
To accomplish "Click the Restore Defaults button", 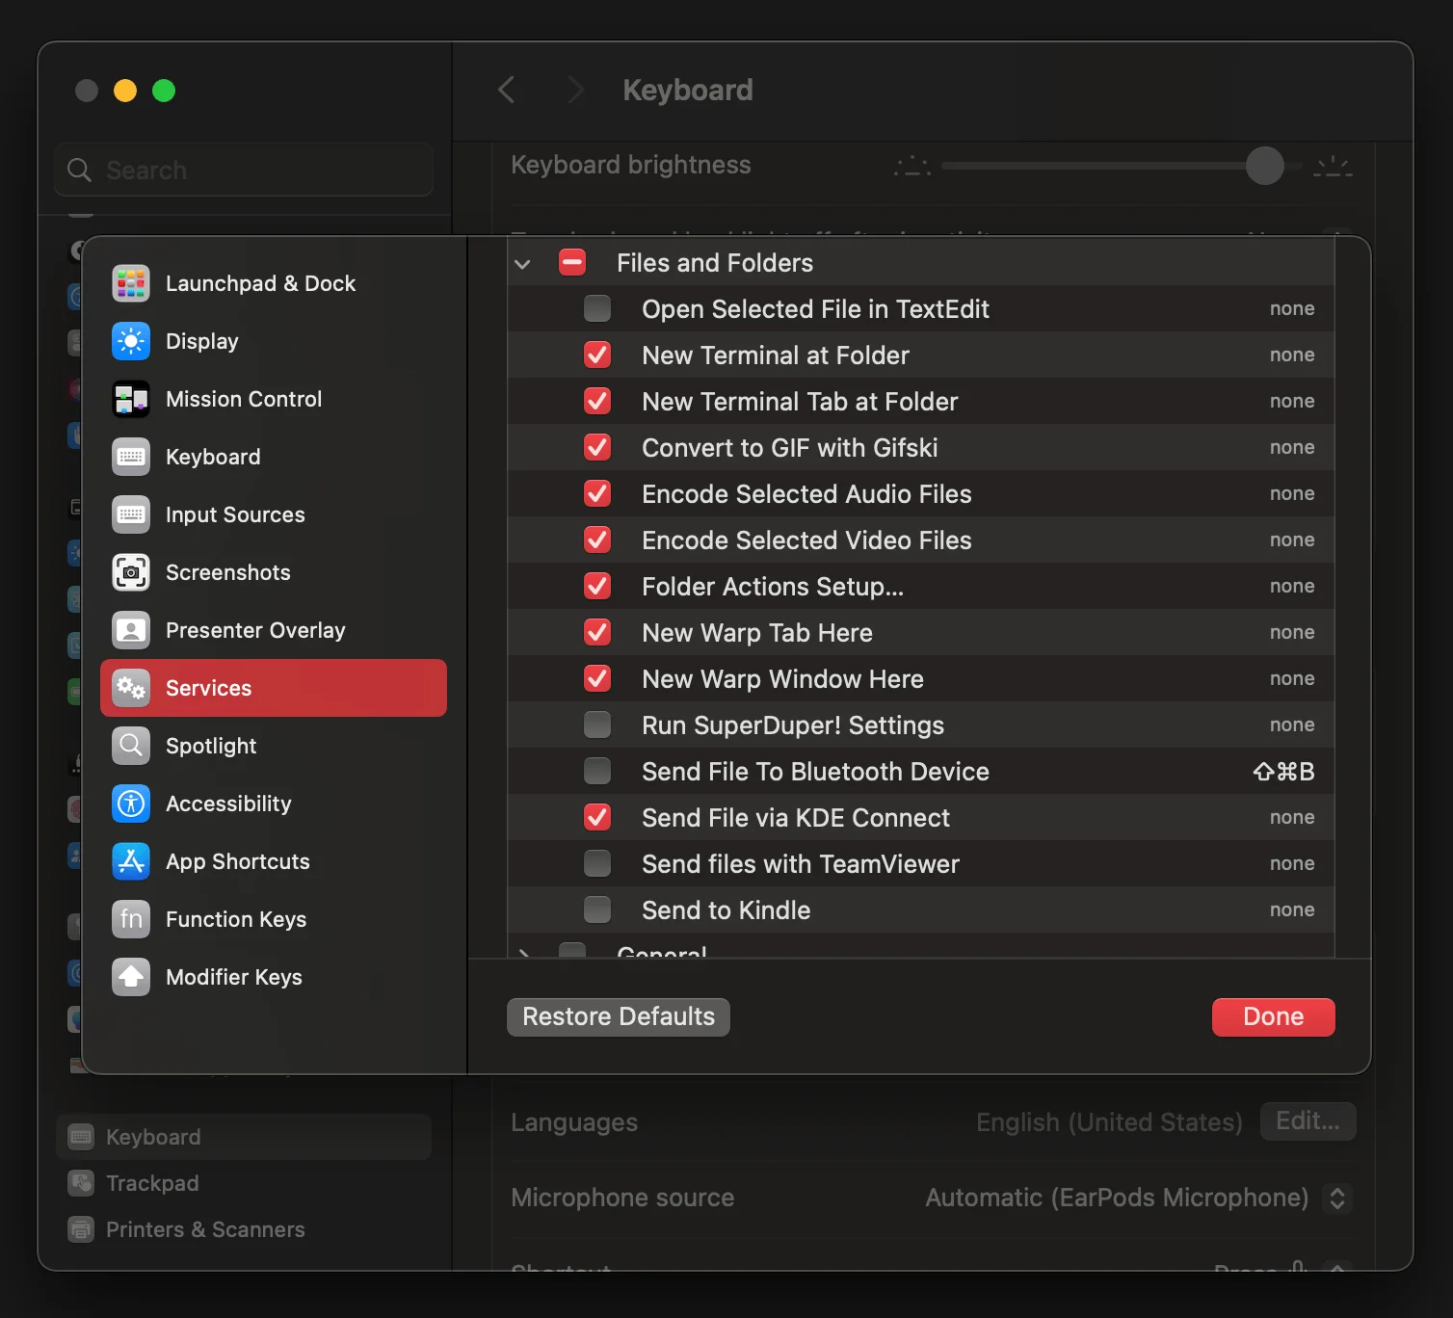I will [618, 1017].
